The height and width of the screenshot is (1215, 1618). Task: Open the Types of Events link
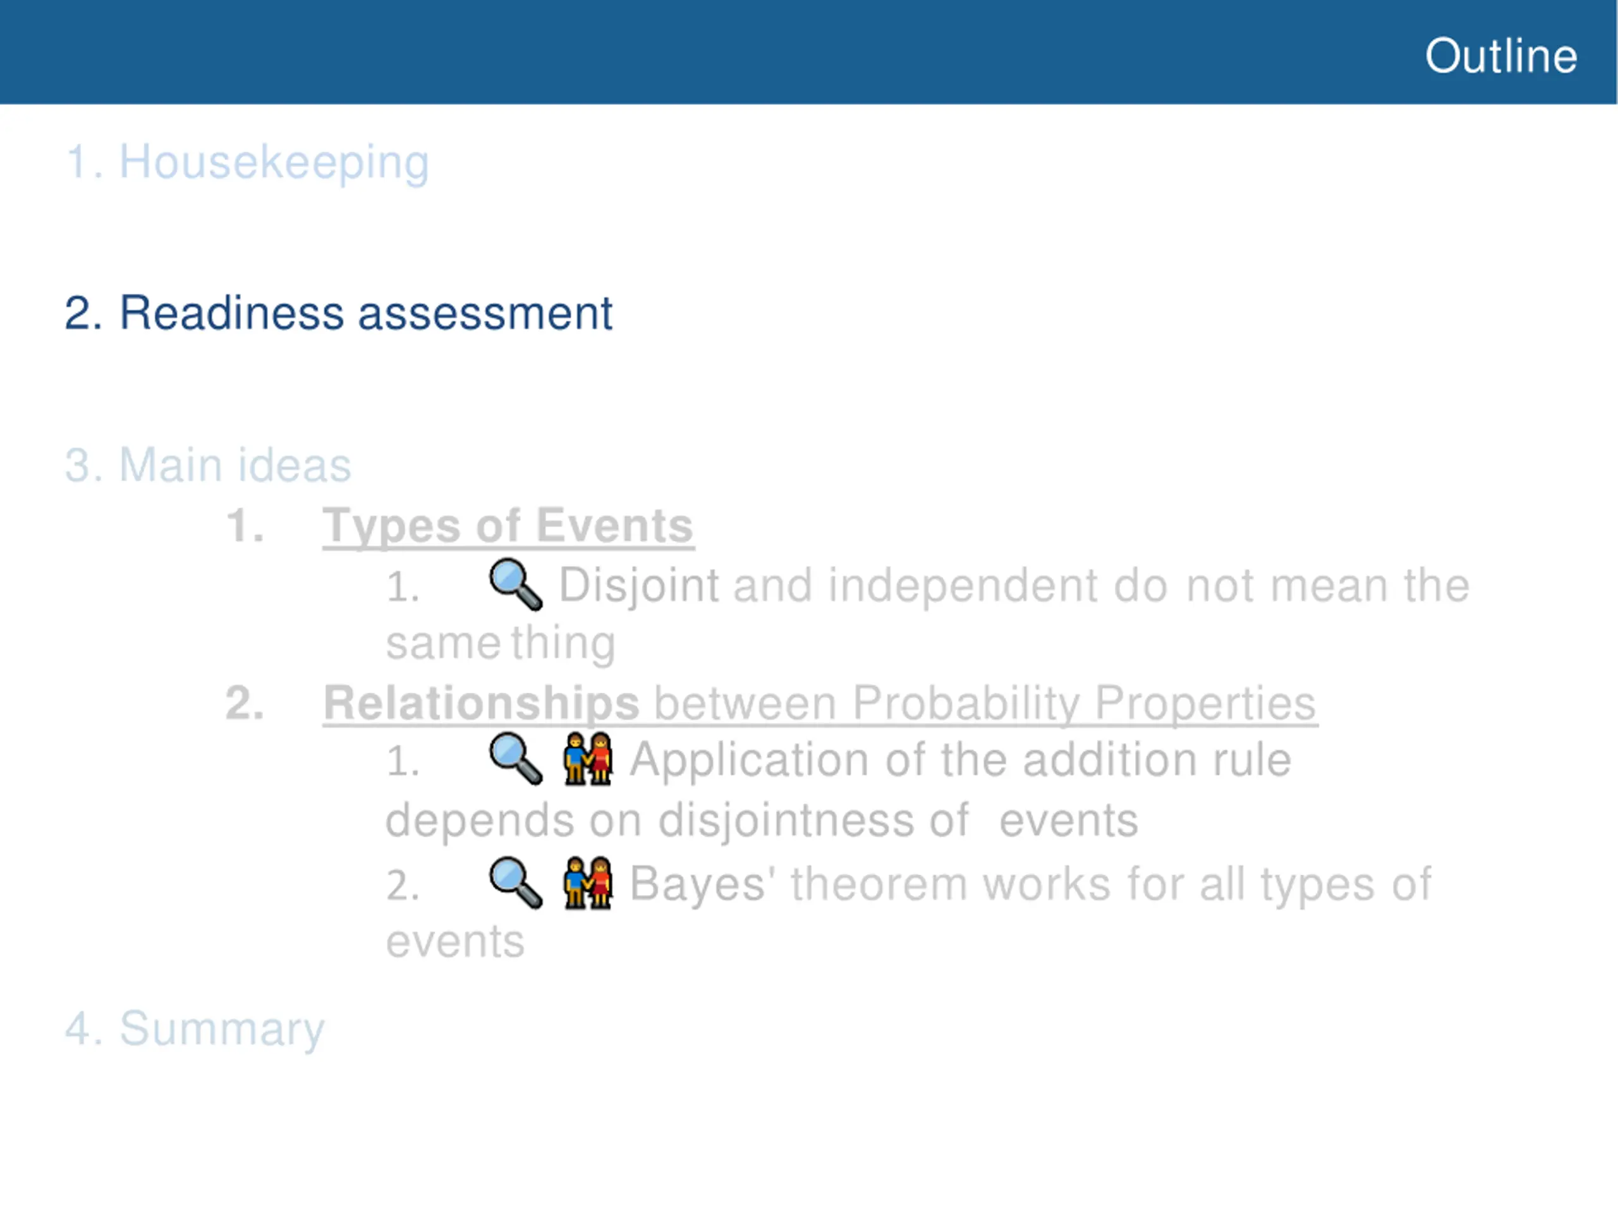[x=508, y=526]
